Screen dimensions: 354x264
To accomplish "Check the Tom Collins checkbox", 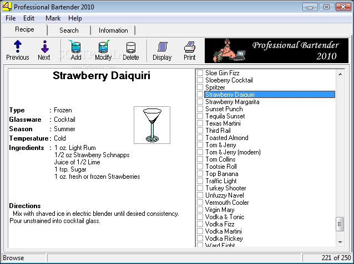I will point(200,159).
